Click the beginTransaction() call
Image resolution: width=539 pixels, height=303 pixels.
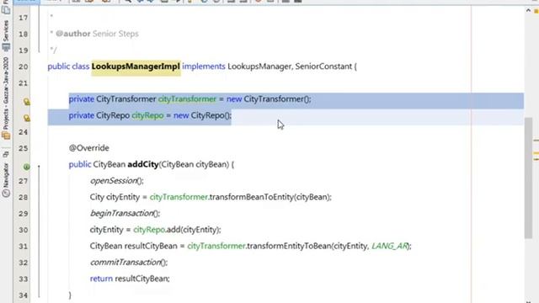coord(125,213)
